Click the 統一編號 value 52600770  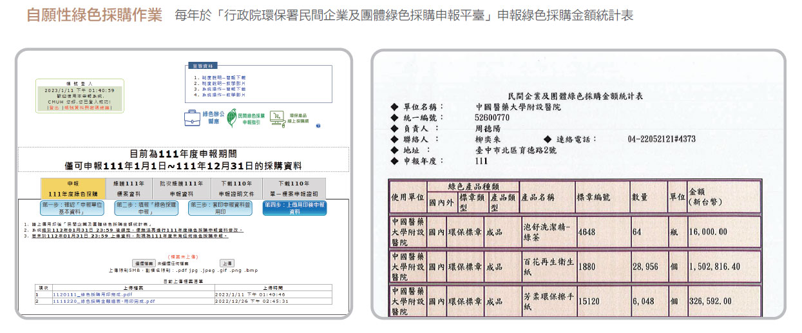[492, 118]
